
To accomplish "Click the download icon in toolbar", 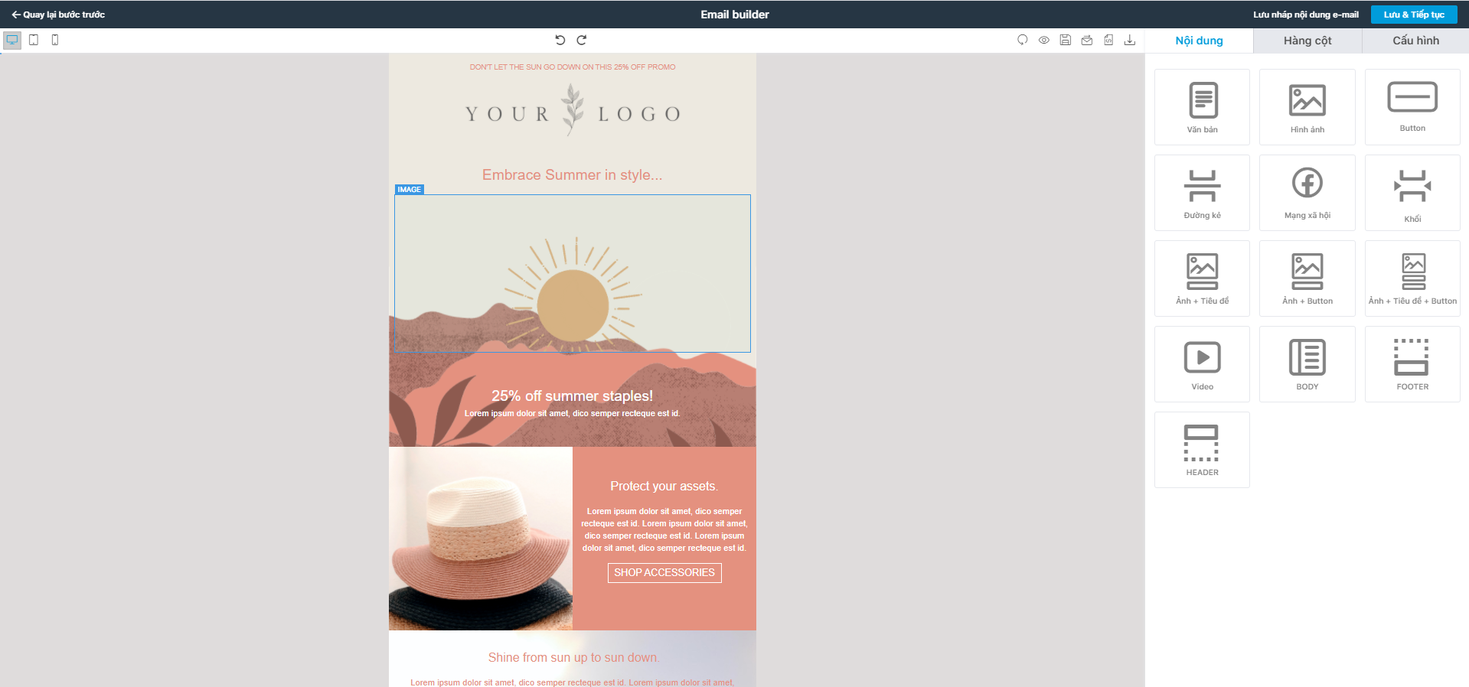I will [1130, 40].
